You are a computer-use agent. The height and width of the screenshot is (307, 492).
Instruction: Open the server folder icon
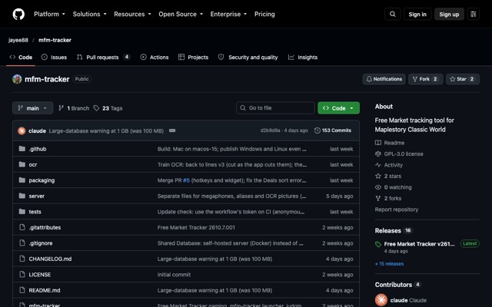[22, 196]
